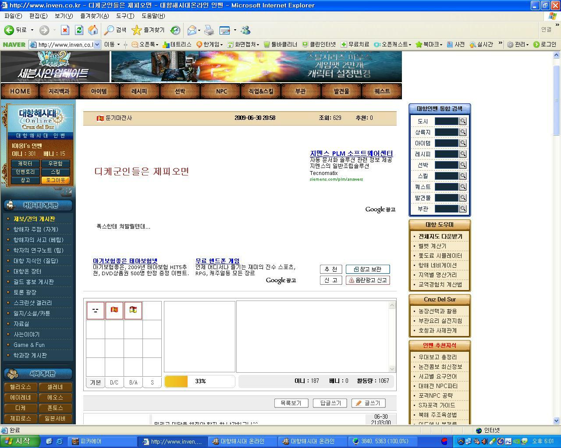Open the address bar URL dropdown

pyautogui.click(x=97, y=45)
